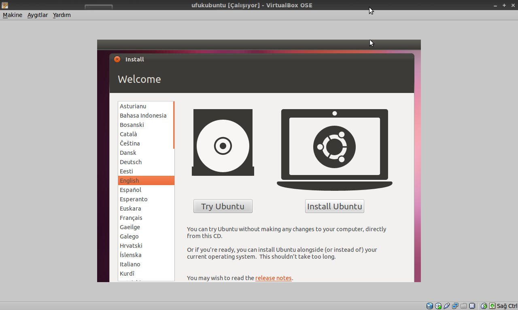Click the Install Ubuntu button
518x310 pixels.
click(334, 206)
